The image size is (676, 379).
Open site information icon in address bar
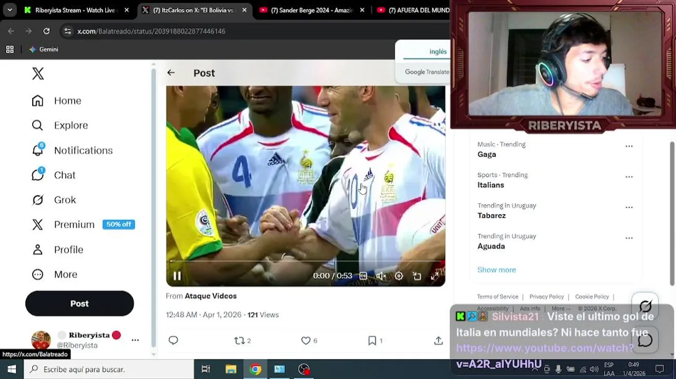(x=67, y=31)
